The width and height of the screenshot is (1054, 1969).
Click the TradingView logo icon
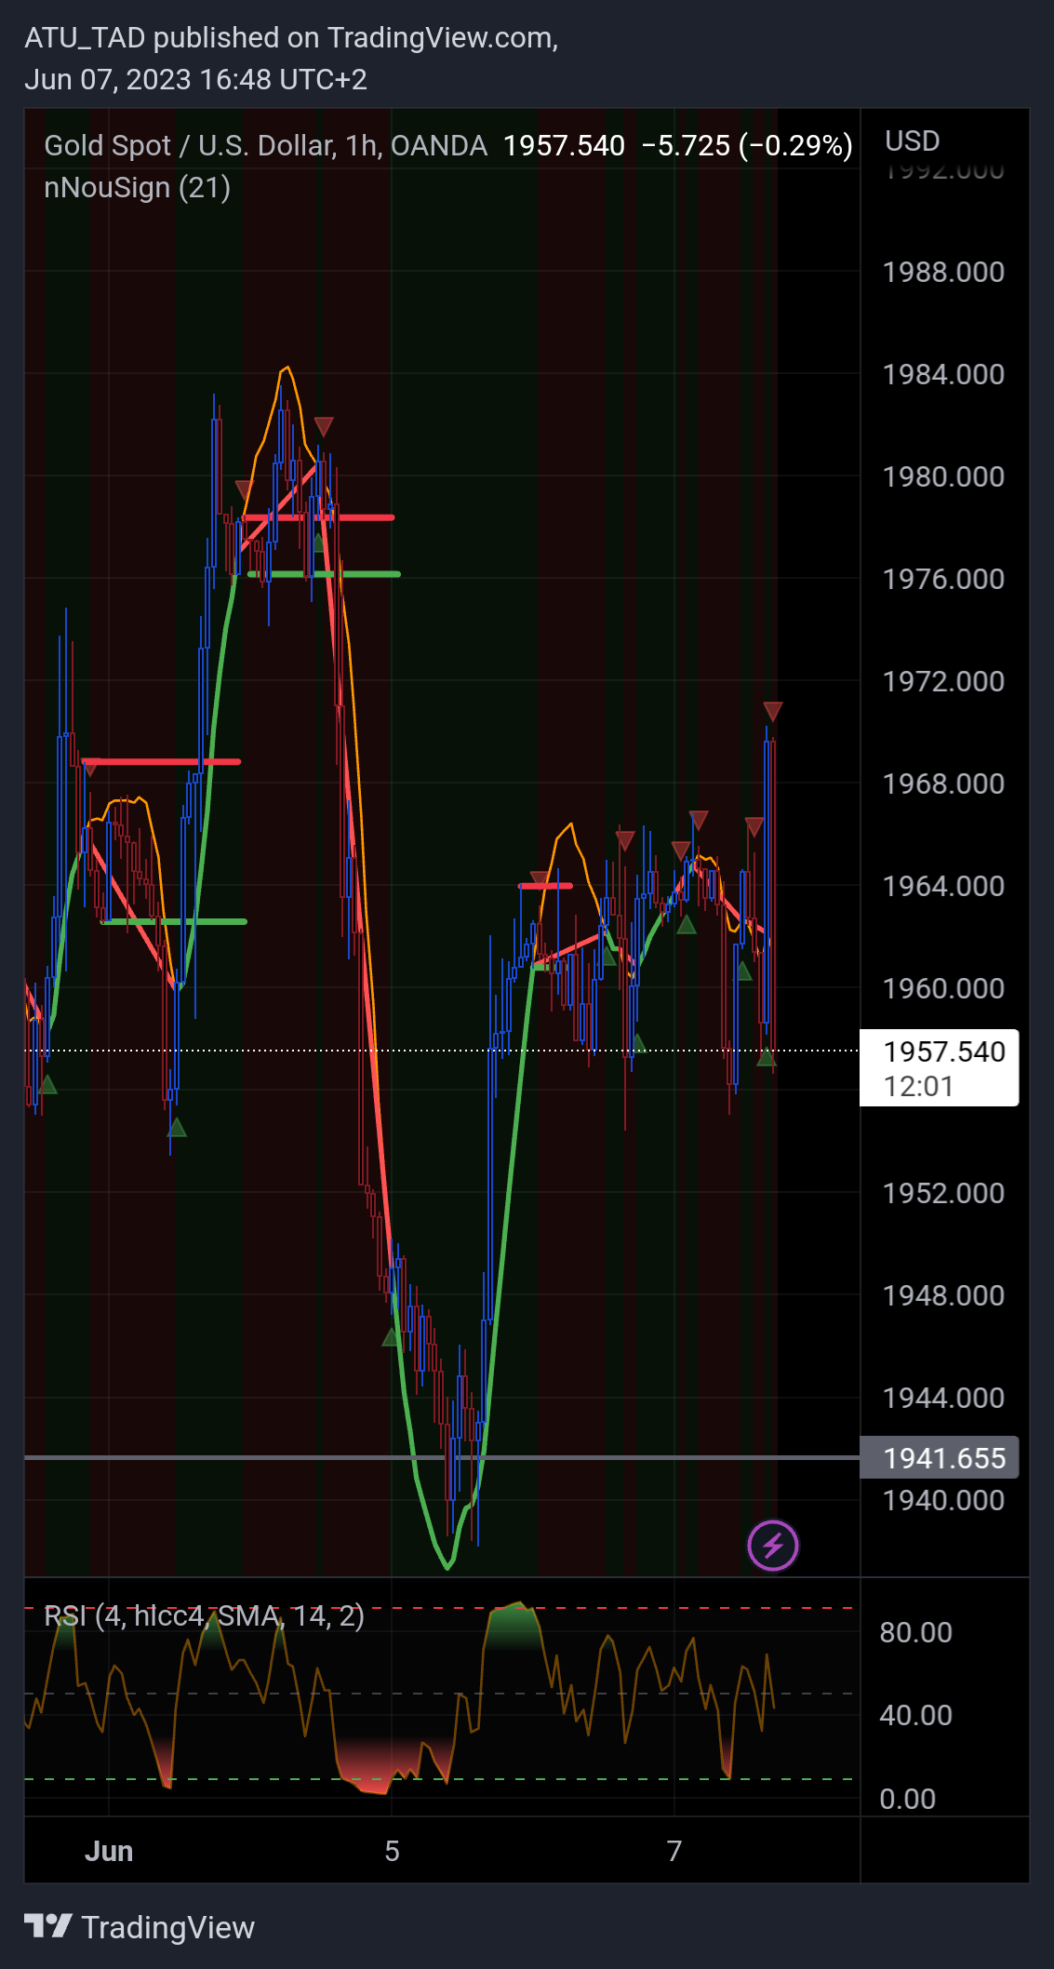[x=48, y=1925]
